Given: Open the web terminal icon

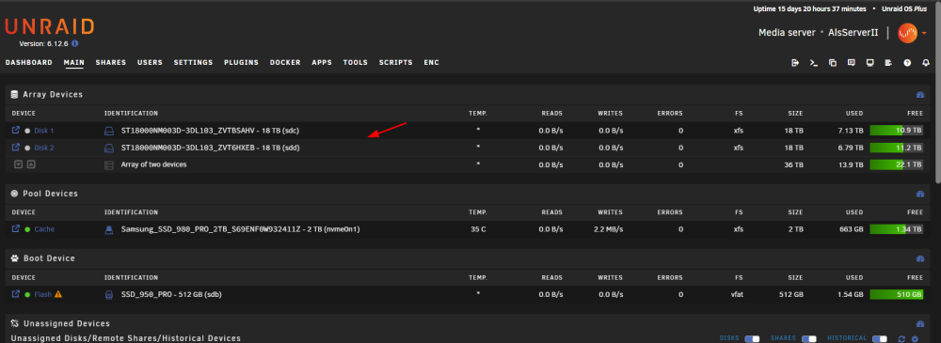Looking at the screenshot, I should tap(814, 62).
